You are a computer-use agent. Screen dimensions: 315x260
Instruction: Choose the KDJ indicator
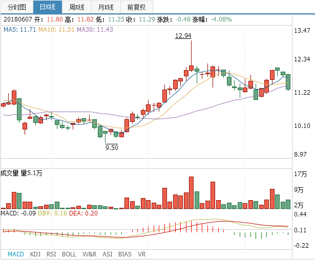tap(35, 254)
